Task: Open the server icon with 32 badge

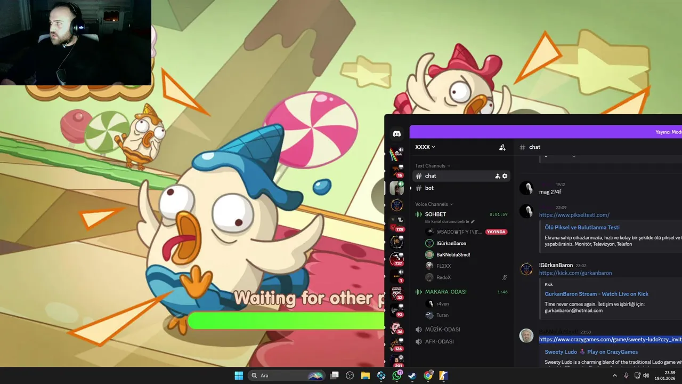Action: (396, 293)
